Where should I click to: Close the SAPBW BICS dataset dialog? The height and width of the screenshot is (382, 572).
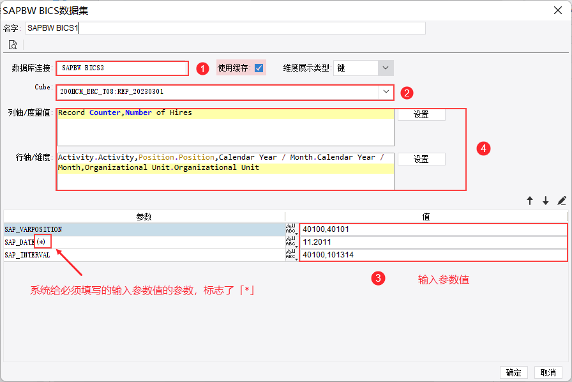(558, 10)
